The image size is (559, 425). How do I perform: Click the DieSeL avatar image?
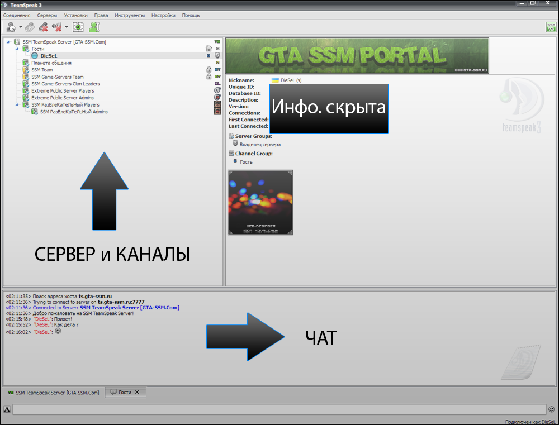(260, 202)
